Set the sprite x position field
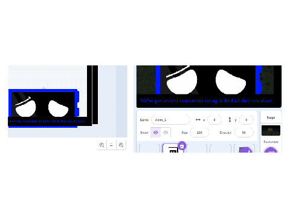The image size is (290, 218). [214, 120]
